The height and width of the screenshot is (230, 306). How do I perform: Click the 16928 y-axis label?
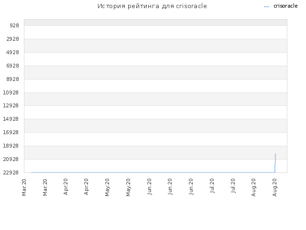point(11,132)
